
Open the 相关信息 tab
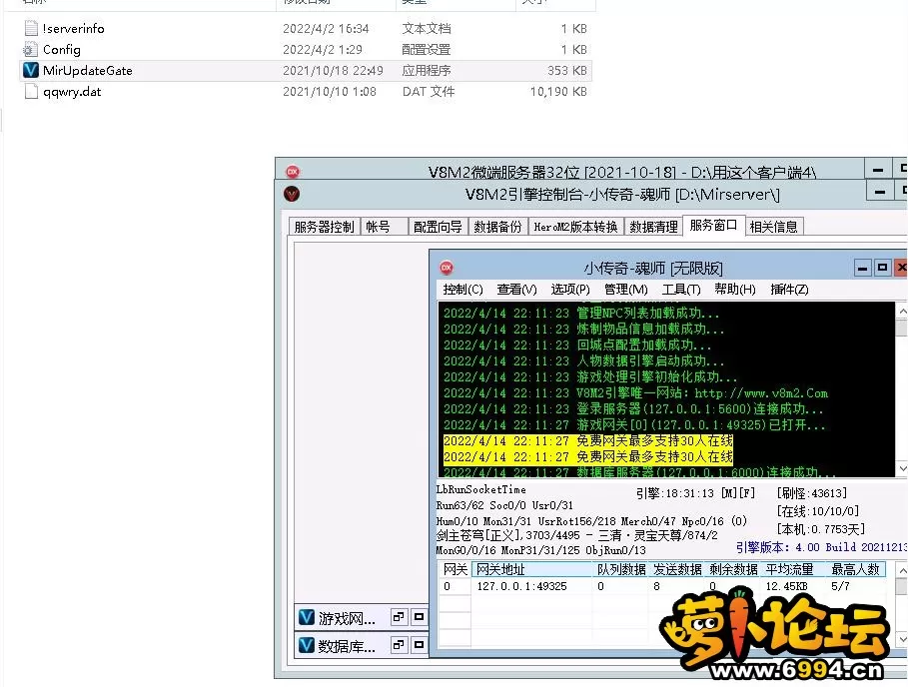(x=774, y=227)
